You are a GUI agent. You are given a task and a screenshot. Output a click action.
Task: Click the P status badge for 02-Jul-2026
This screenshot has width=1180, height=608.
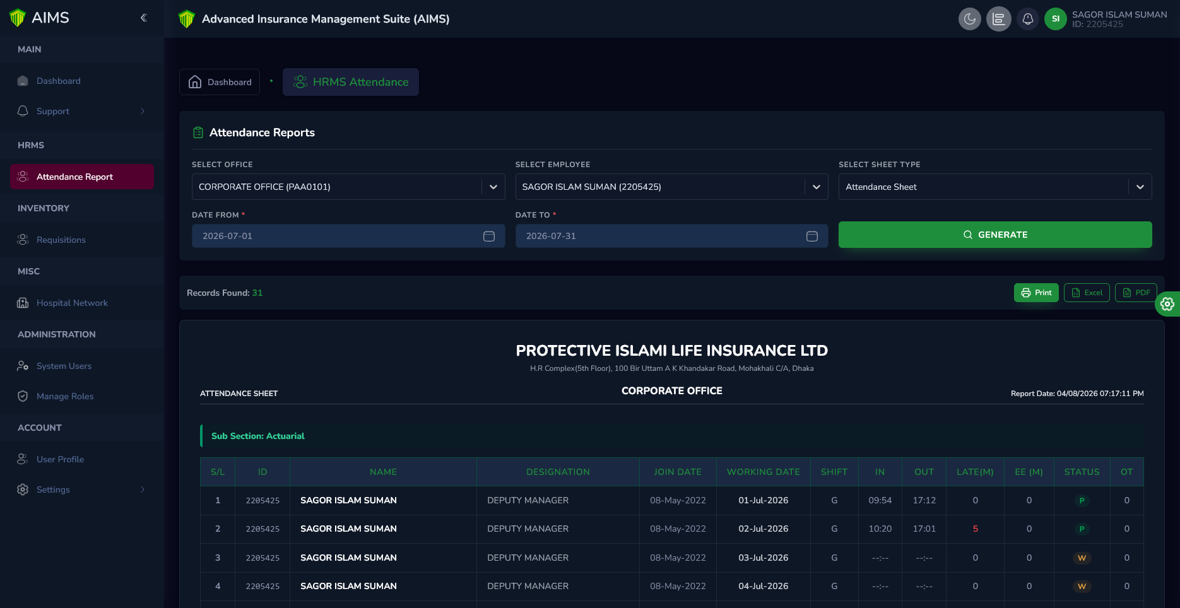coord(1082,529)
